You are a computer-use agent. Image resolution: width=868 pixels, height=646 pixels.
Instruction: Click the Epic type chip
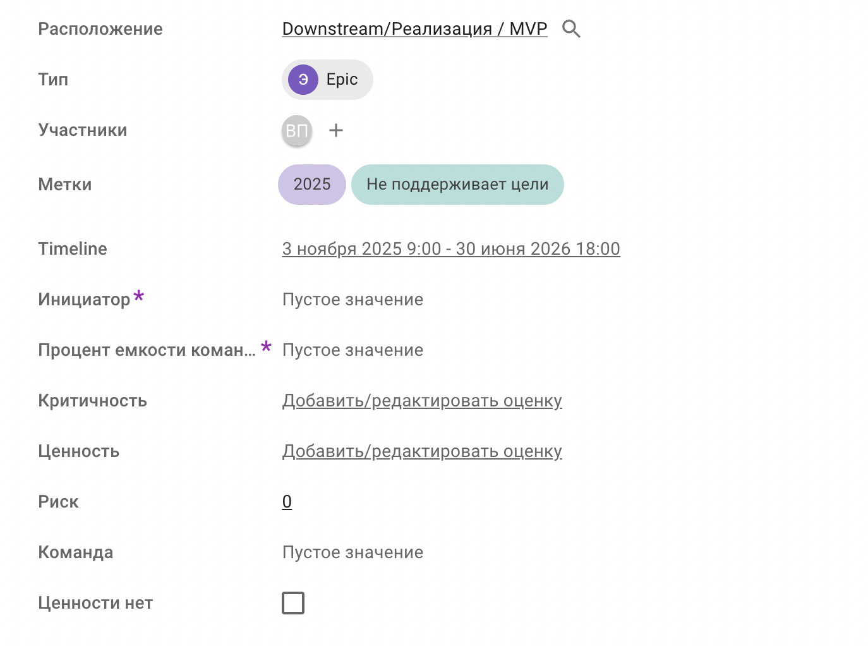[x=342, y=80]
